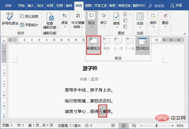
Task: Switch to the 福昕PDF tab
Action: (138, 5)
